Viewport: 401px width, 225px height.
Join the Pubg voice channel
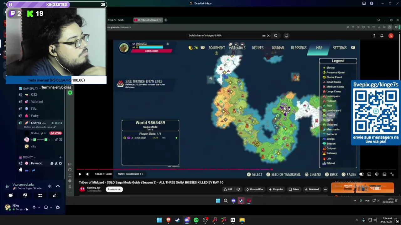click(40, 116)
